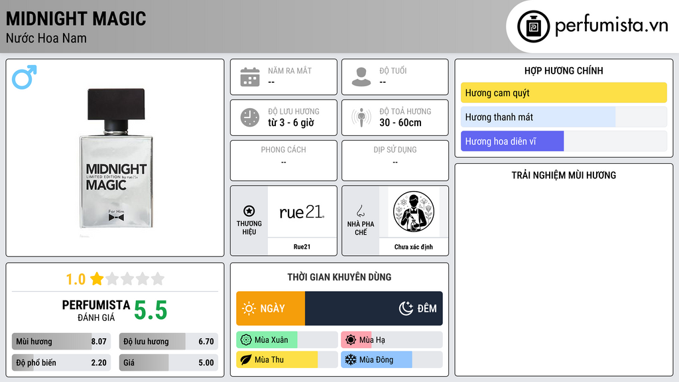
Task: Click the Perfumista đánh giá label
Action: coord(96,310)
